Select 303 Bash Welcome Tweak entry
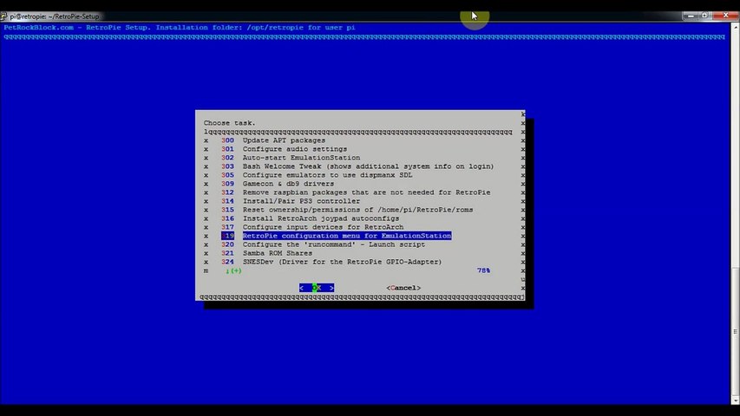 pos(357,166)
